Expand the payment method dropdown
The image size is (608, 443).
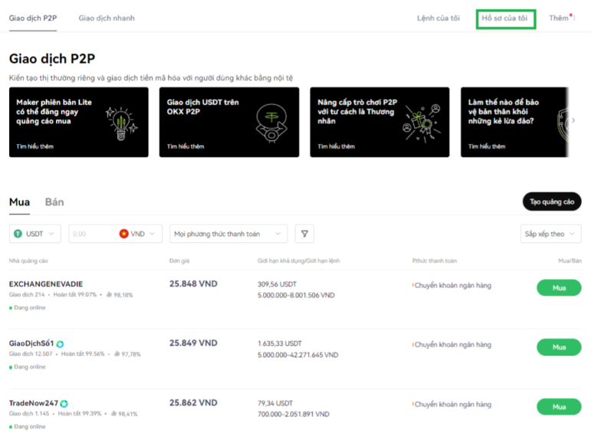[x=228, y=234]
